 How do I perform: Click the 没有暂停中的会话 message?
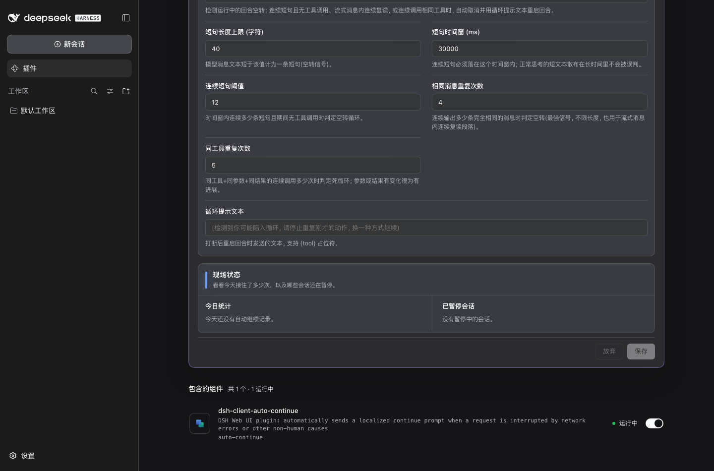click(x=468, y=319)
